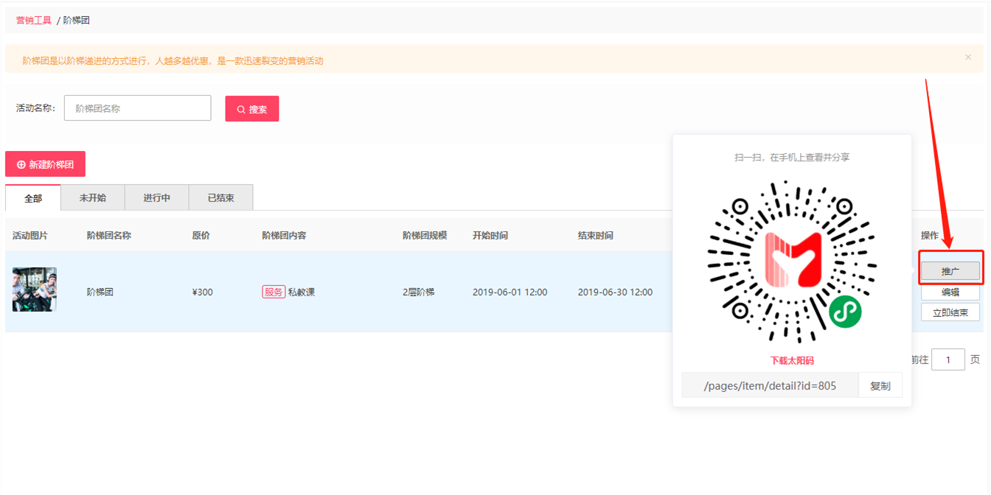Focus the page number input field

click(948, 359)
